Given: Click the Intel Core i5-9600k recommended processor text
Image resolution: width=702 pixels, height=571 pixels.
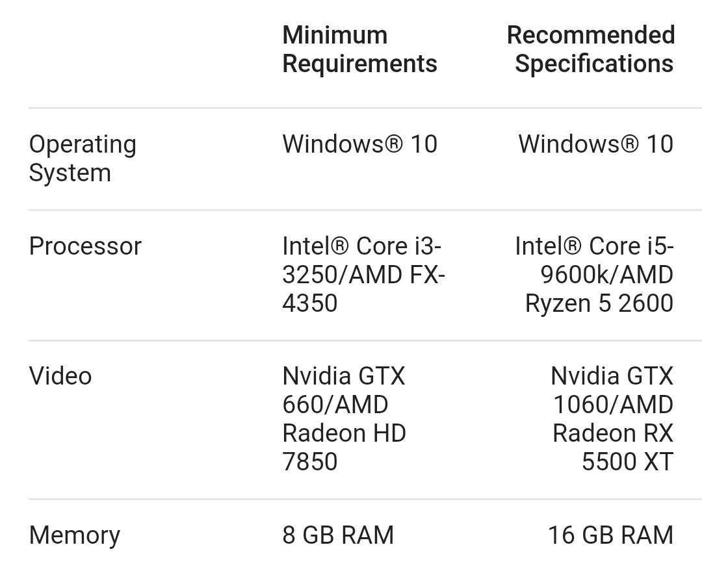Looking at the screenshot, I should click(x=594, y=260).
